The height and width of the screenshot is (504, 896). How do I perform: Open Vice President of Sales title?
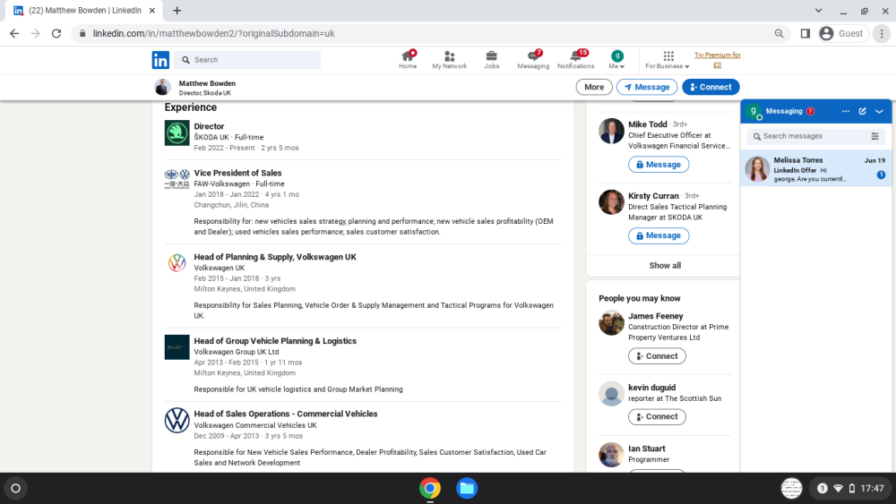(x=237, y=173)
